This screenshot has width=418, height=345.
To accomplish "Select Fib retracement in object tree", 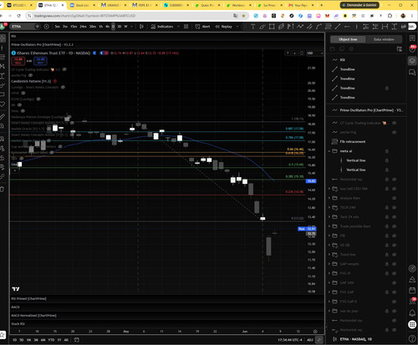I will [x=353, y=142].
